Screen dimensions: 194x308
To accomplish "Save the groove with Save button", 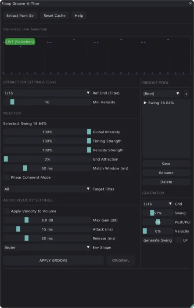I will pyautogui.click(x=166, y=164).
